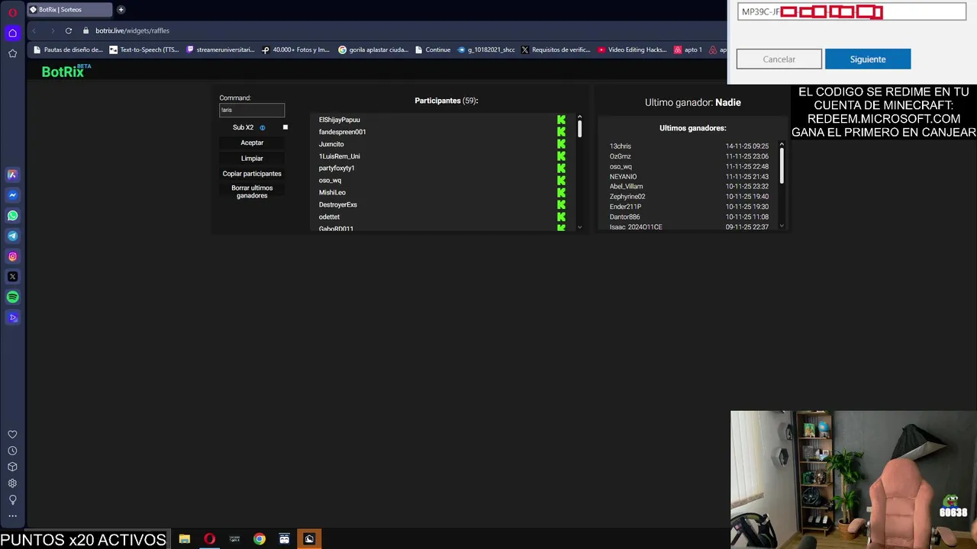This screenshot has width=977, height=549.
Task: Open Google Chrome from the taskbar
Action: click(260, 539)
